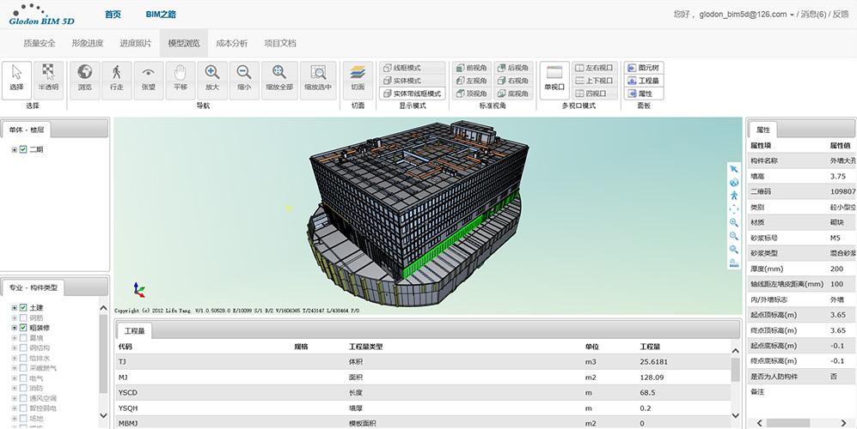Expand the 二期 tree node
The image size is (857, 429).
[x=14, y=150]
